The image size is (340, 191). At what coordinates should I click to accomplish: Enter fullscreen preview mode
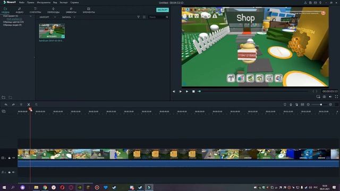click(x=336, y=97)
